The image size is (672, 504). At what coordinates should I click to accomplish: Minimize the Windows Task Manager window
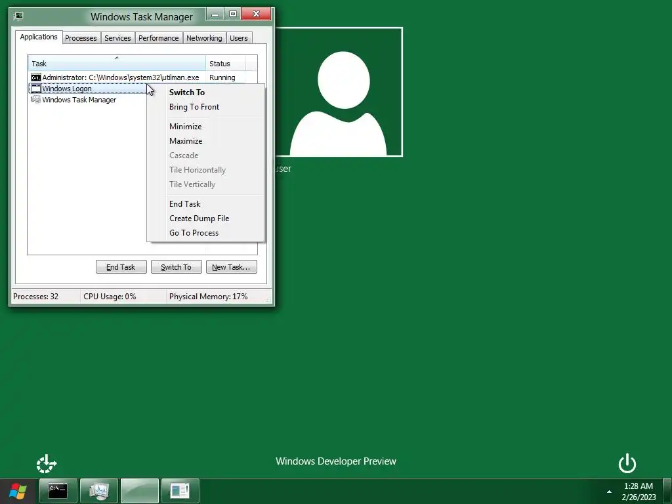click(x=215, y=14)
